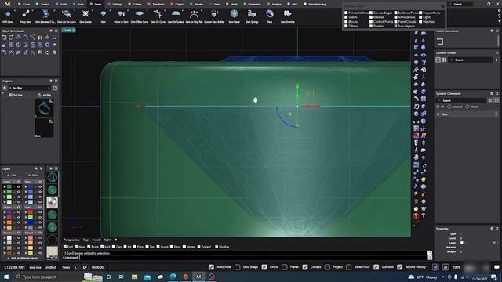The height and width of the screenshot is (282, 502).
Task: Click the Dynamic Commands search field
Action: coord(462,100)
